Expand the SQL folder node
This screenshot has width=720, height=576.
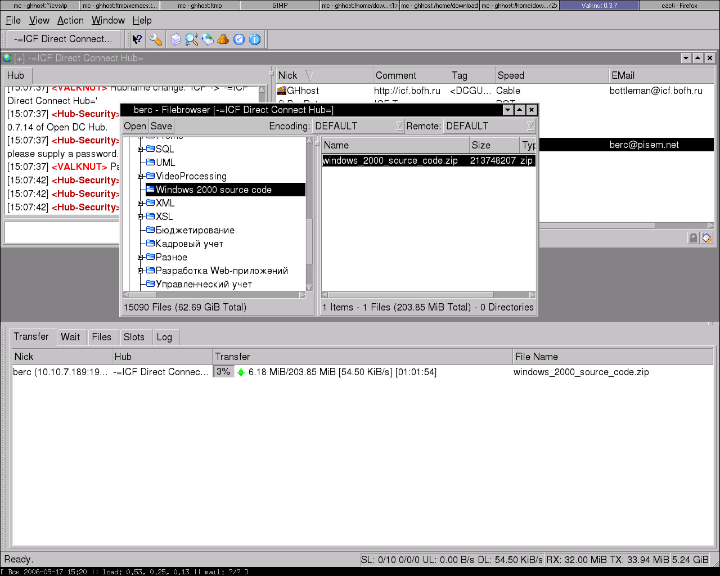click(x=141, y=149)
